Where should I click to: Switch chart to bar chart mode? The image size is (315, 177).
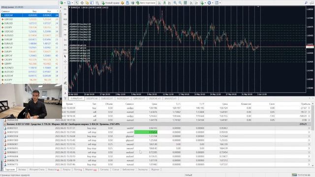(159, 3)
